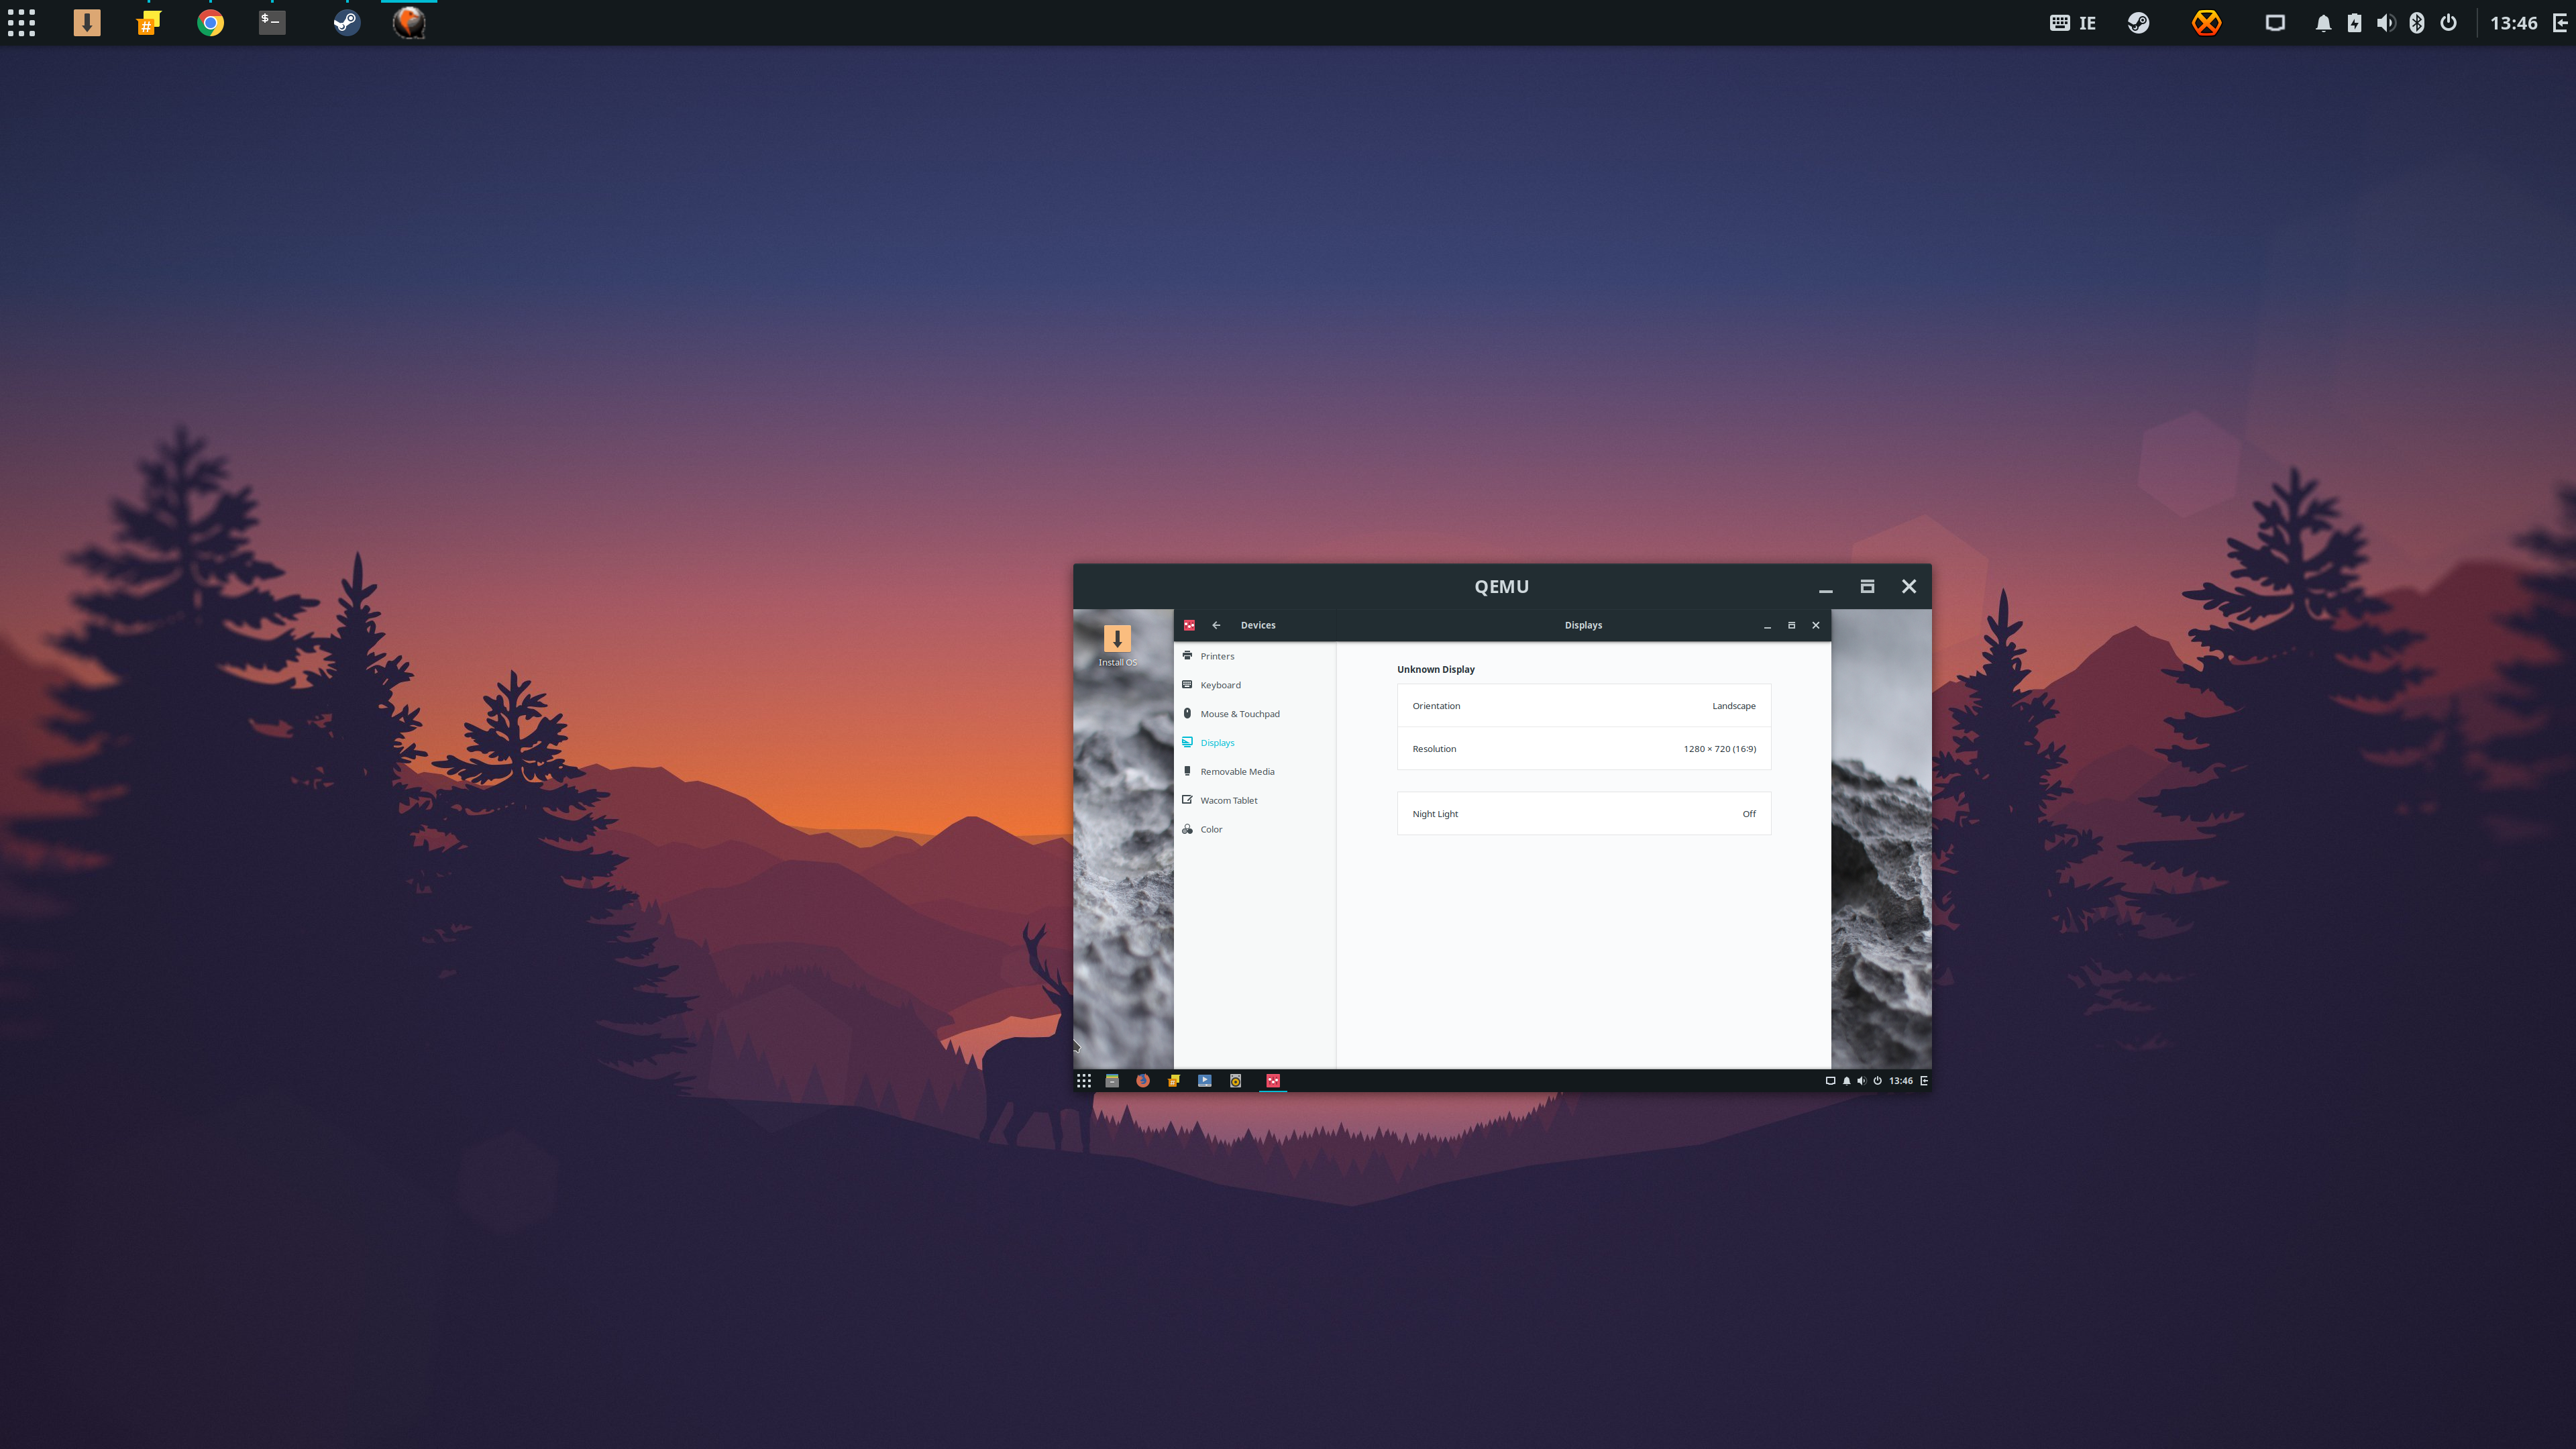Click the Settings app icon in headerbar
This screenshot has height=1449, width=2576.
pyautogui.click(x=1189, y=625)
